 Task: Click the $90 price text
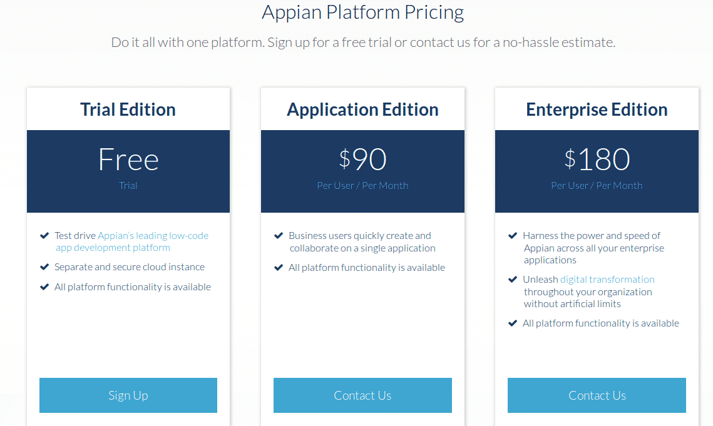tap(362, 160)
